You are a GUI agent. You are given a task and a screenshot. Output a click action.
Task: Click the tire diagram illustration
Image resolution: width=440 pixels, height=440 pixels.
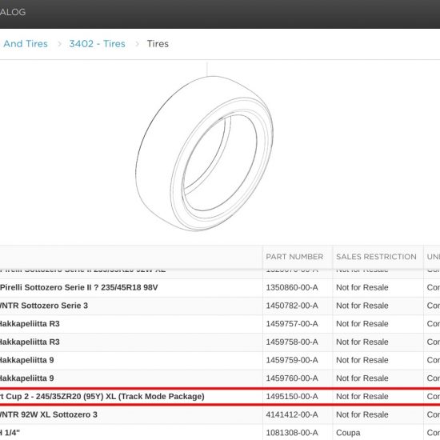tap(204, 154)
